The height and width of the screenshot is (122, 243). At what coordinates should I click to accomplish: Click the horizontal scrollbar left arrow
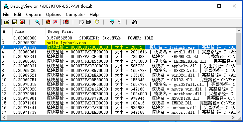(4, 117)
